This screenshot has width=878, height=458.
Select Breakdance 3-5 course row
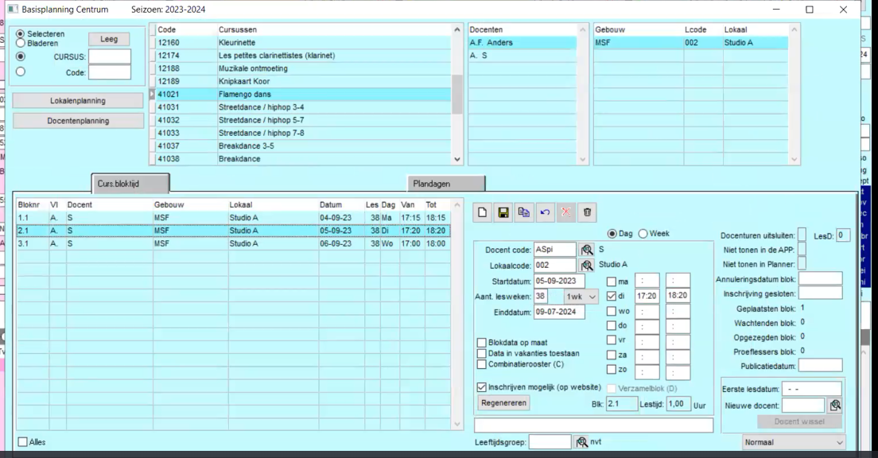302,146
